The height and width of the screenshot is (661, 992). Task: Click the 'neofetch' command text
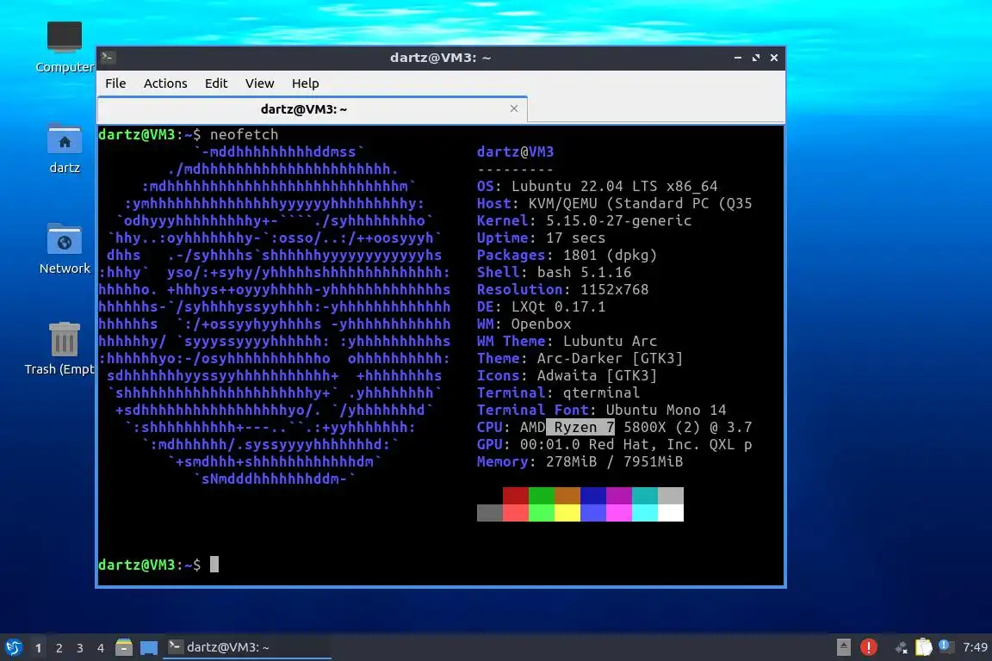click(x=245, y=134)
